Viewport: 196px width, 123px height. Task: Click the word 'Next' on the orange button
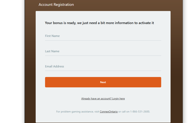click(x=103, y=82)
